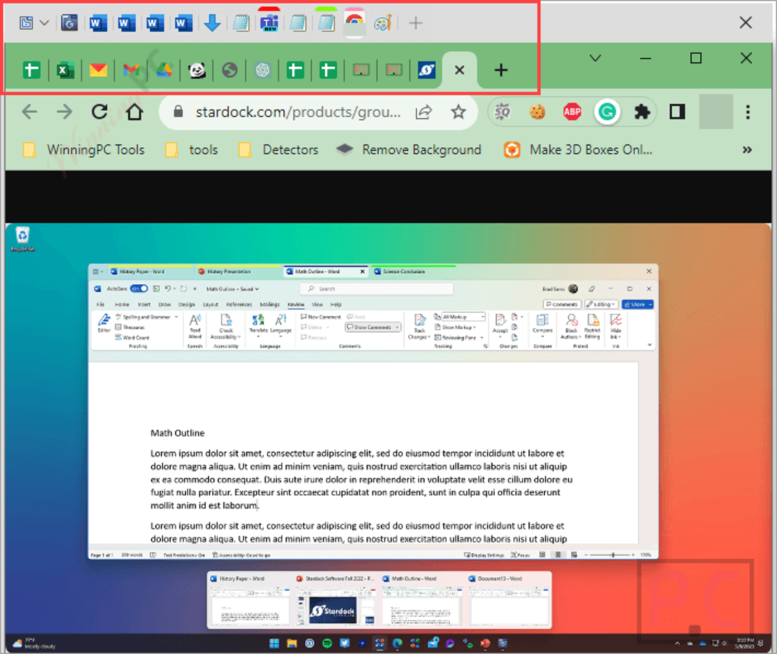The width and height of the screenshot is (777, 654).
Task: Go to the Chrome home page
Action: coord(134,112)
